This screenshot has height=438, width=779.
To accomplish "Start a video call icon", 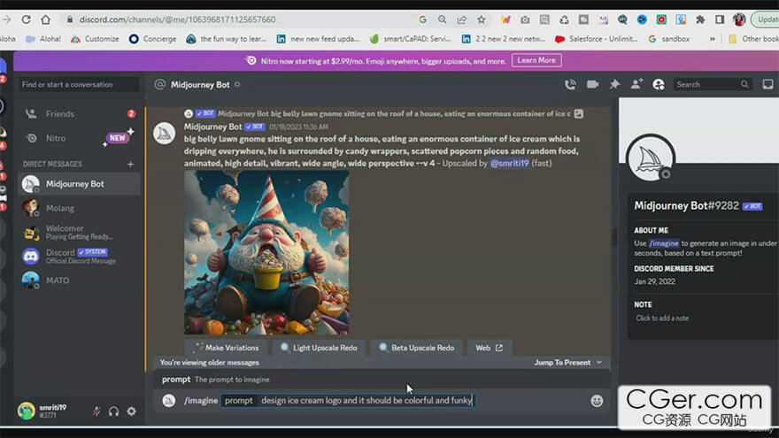I will (x=592, y=84).
